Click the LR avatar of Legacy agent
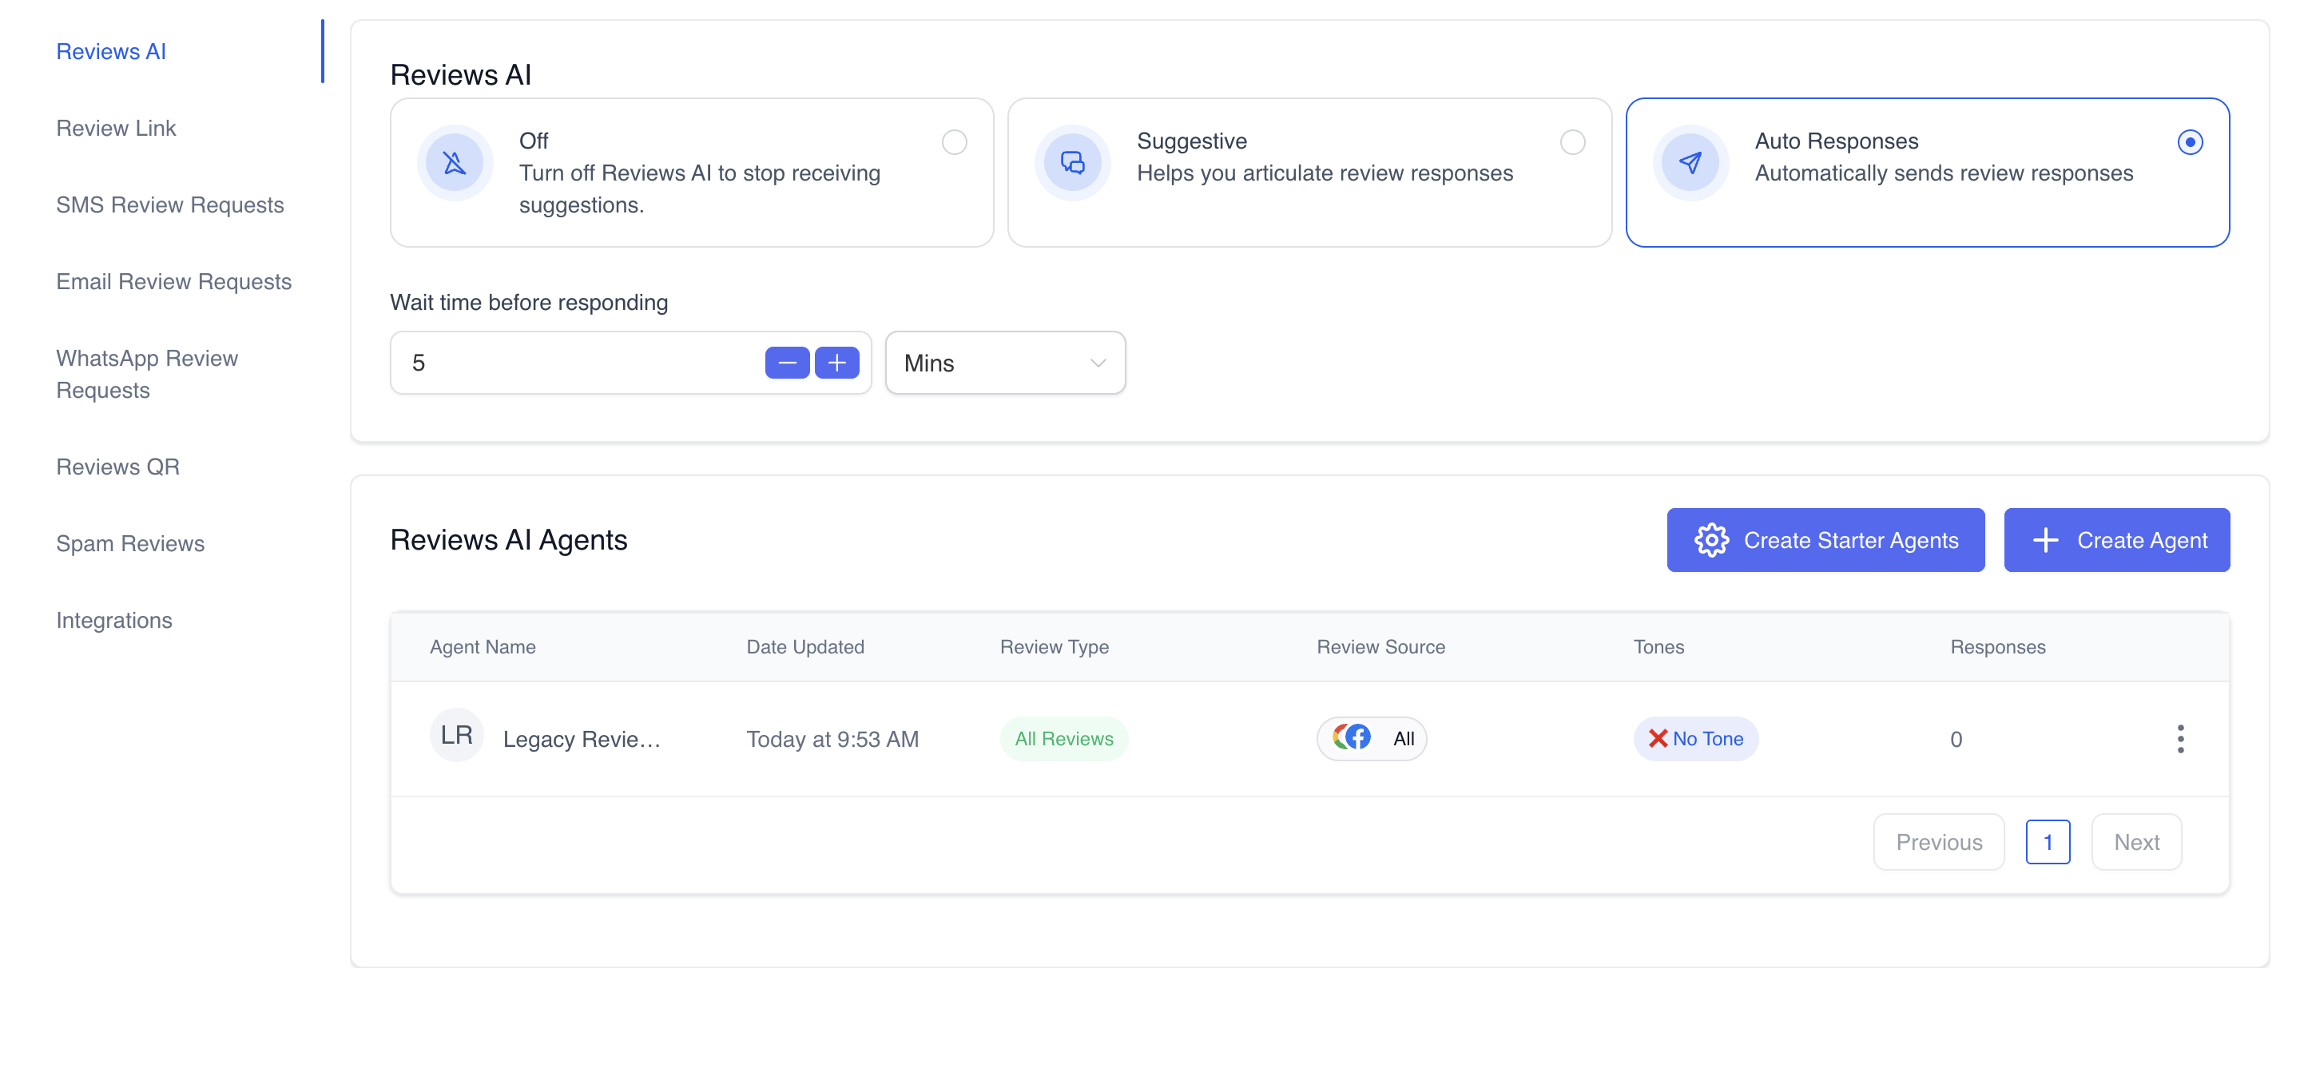 pos(457,736)
